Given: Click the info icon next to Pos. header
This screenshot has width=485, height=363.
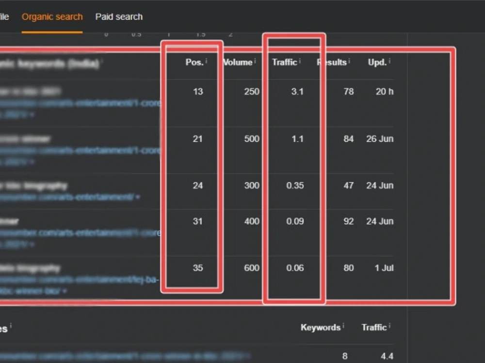Looking at the screenshot, I should pyautogui.click(x=206, y=61).
